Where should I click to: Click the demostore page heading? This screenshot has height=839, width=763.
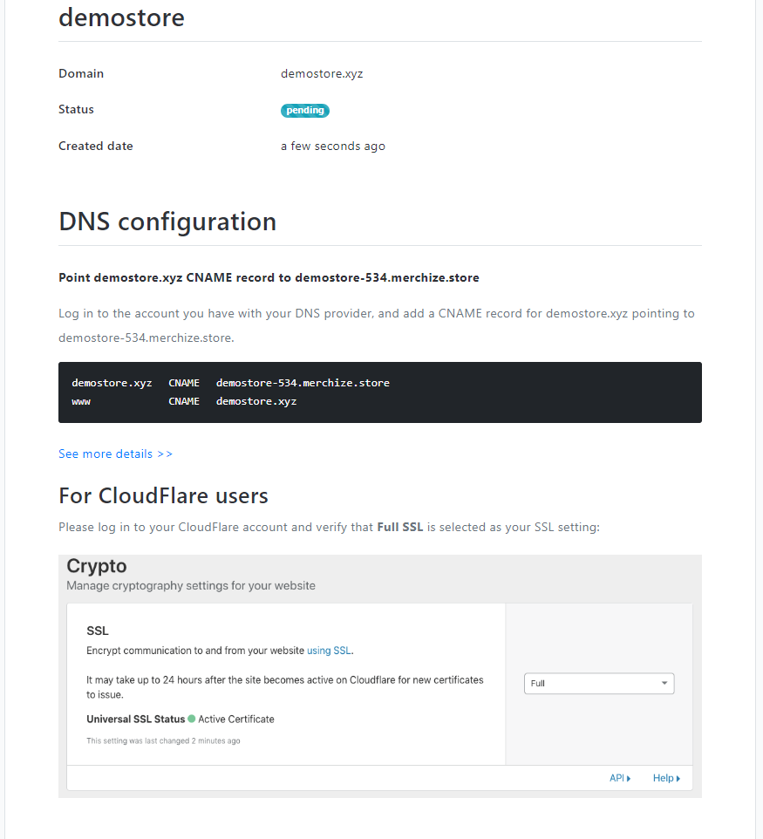click(x=121, y=17)
